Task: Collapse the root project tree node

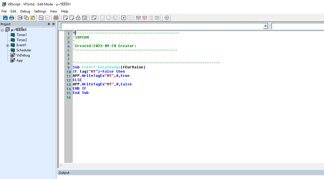Action: click(2, 30)
